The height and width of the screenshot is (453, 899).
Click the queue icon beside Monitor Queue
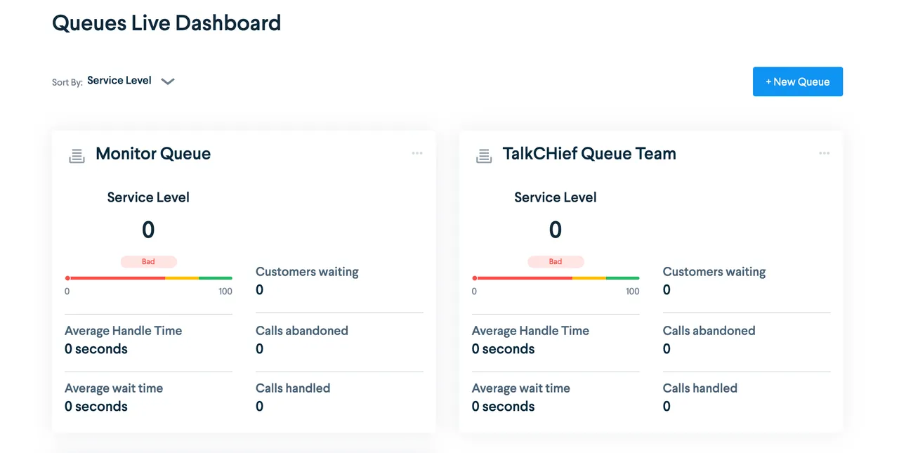(77, 155)
